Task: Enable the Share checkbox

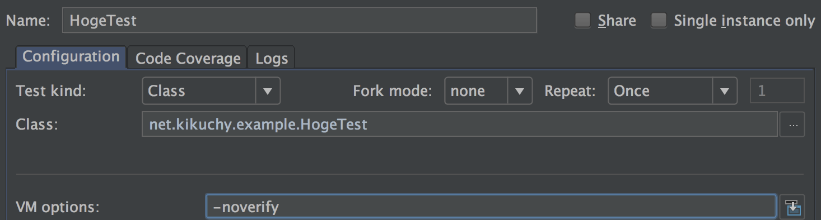Action: [x=583, y=21]
